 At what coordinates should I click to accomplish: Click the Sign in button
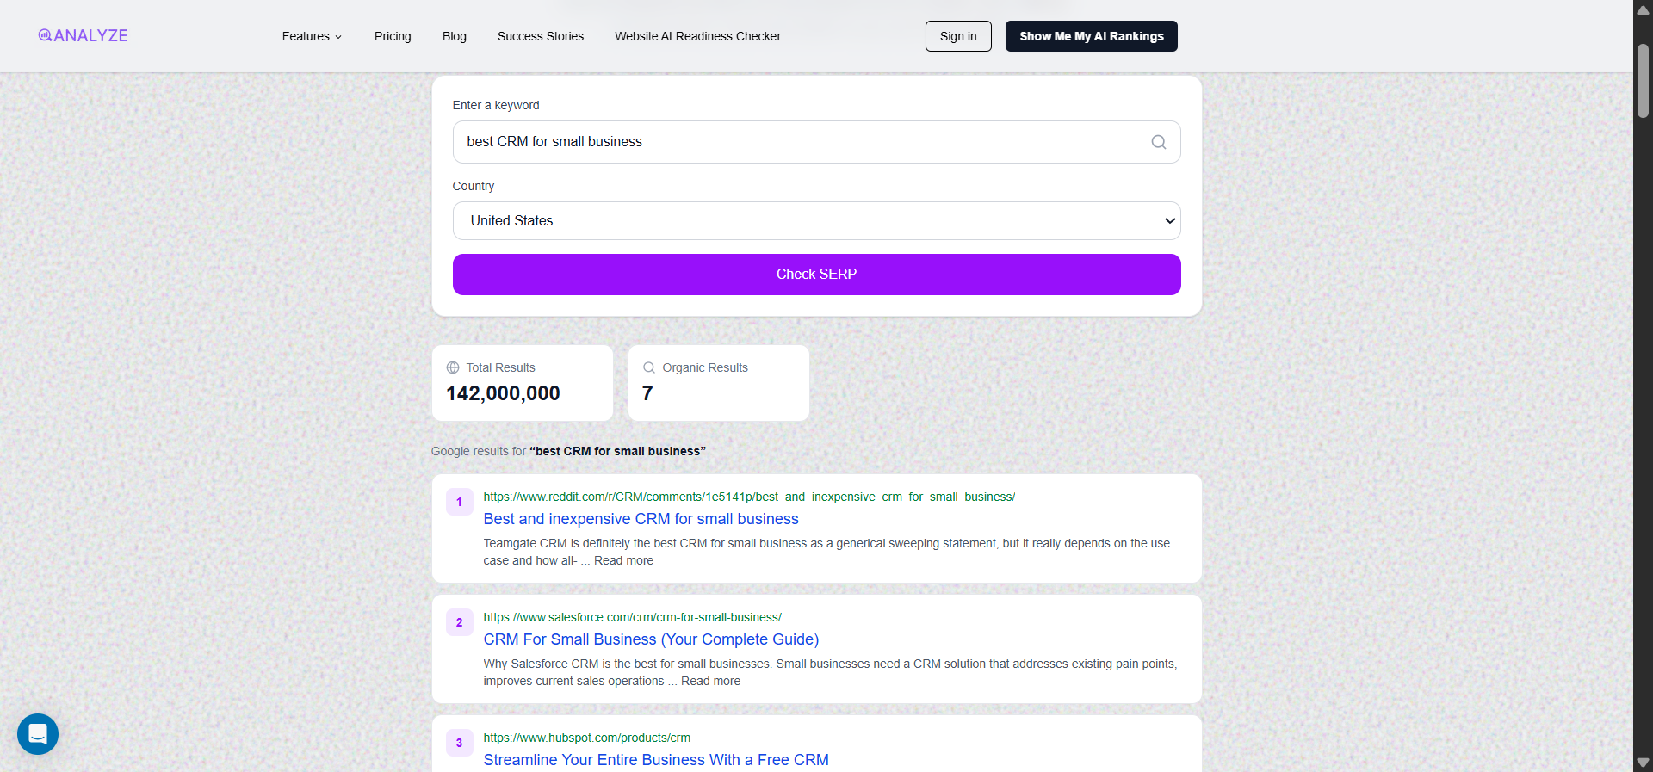[957, 36]
